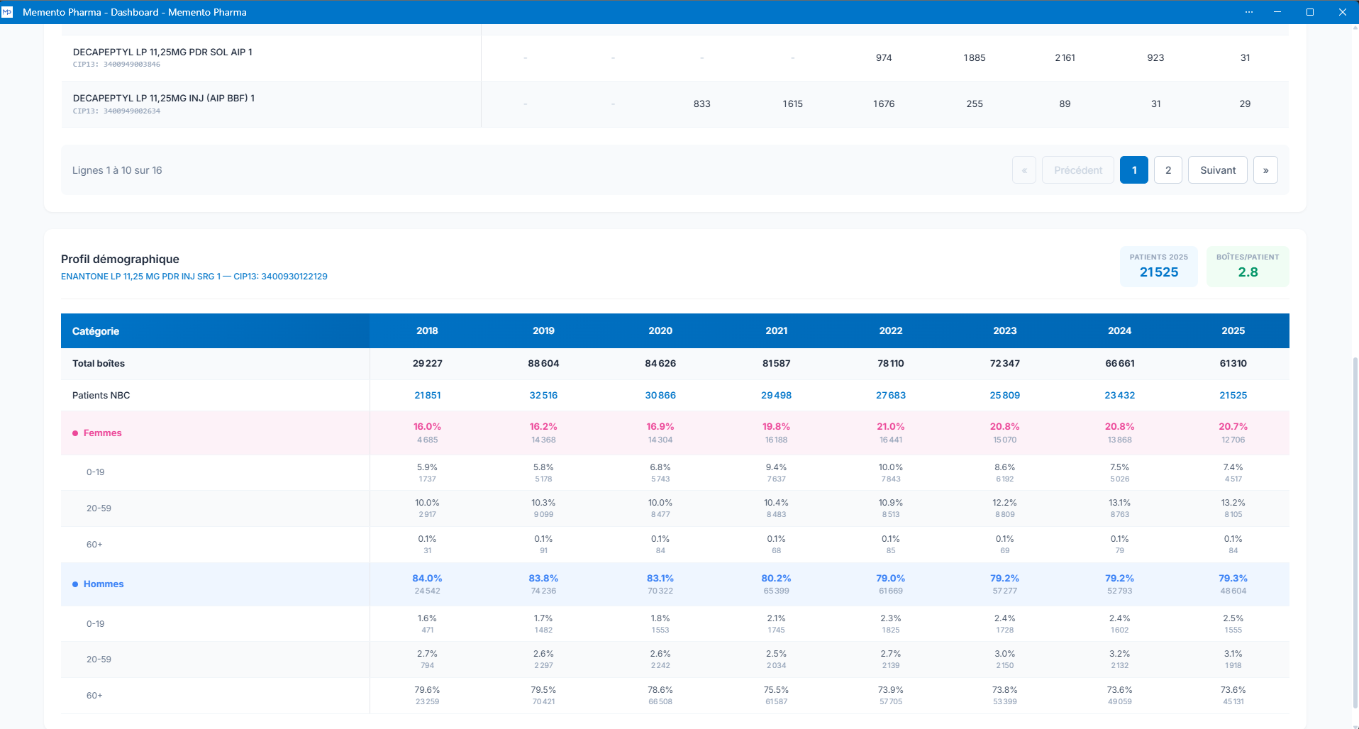
Task: Click Suivant to view next rows
Action: click(1218, 170)
